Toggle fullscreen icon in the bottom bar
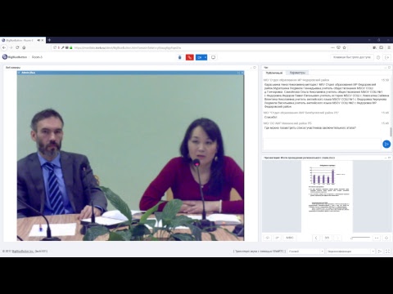 [387, 252]
